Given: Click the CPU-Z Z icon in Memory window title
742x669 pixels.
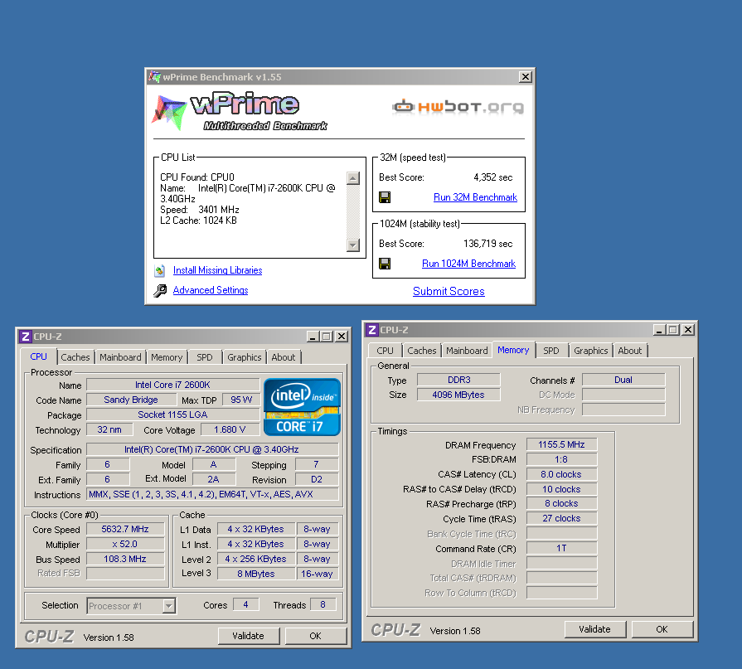Looking at the screenshot, I should coord(372,330).
